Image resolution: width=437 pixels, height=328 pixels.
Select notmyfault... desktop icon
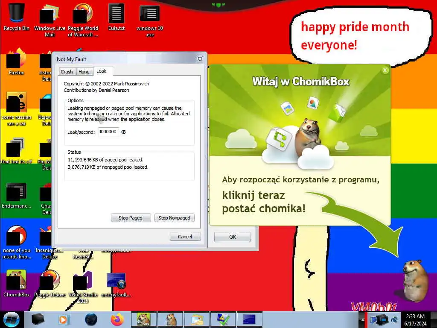click(x=116, y=284)
